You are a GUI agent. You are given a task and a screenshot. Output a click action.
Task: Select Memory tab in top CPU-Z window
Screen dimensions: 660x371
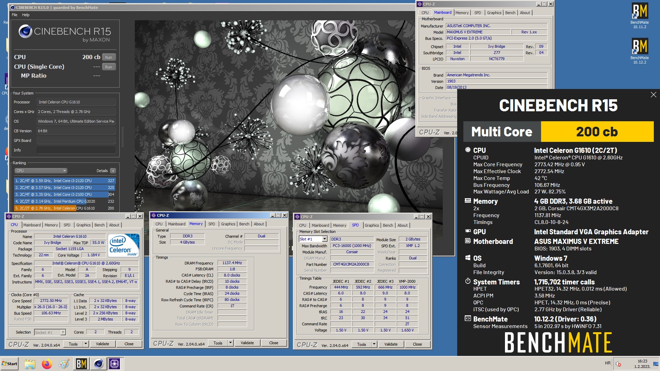462,13
